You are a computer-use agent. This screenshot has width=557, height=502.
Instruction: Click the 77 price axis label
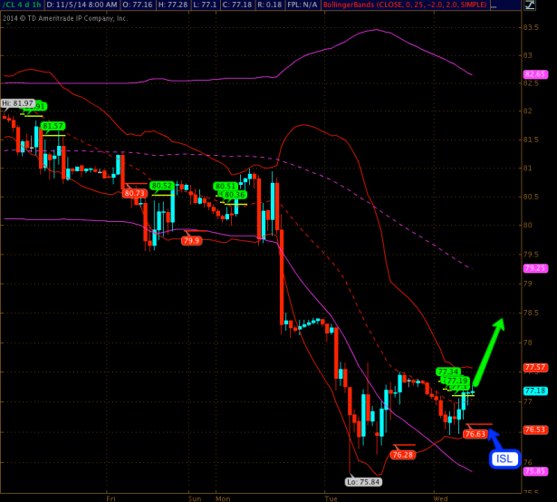528,401
